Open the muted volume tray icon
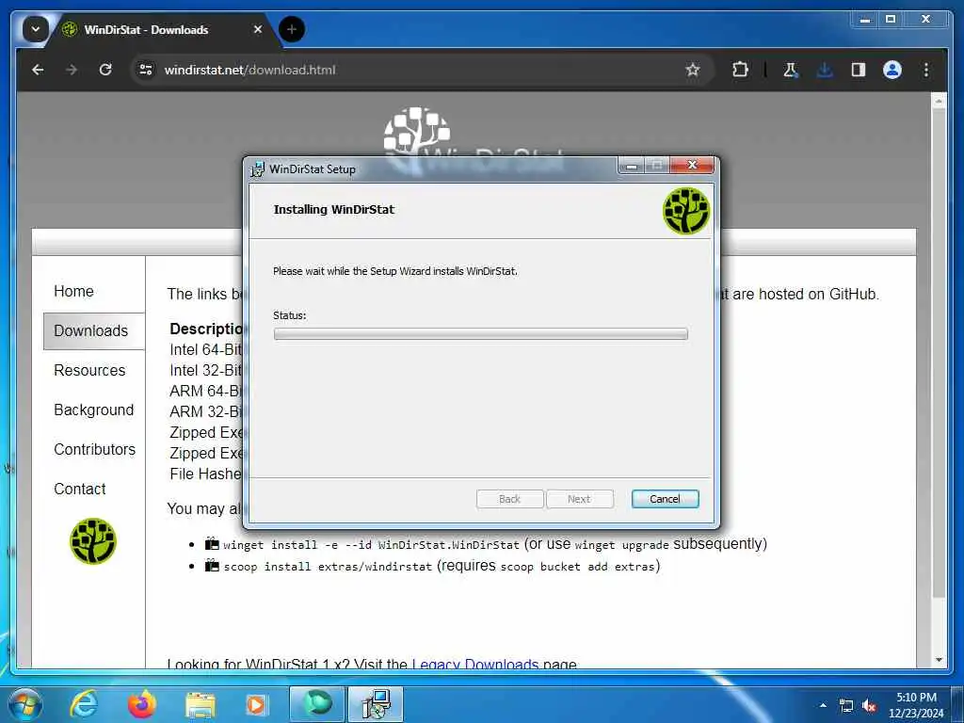 click(x=869, y=706)
